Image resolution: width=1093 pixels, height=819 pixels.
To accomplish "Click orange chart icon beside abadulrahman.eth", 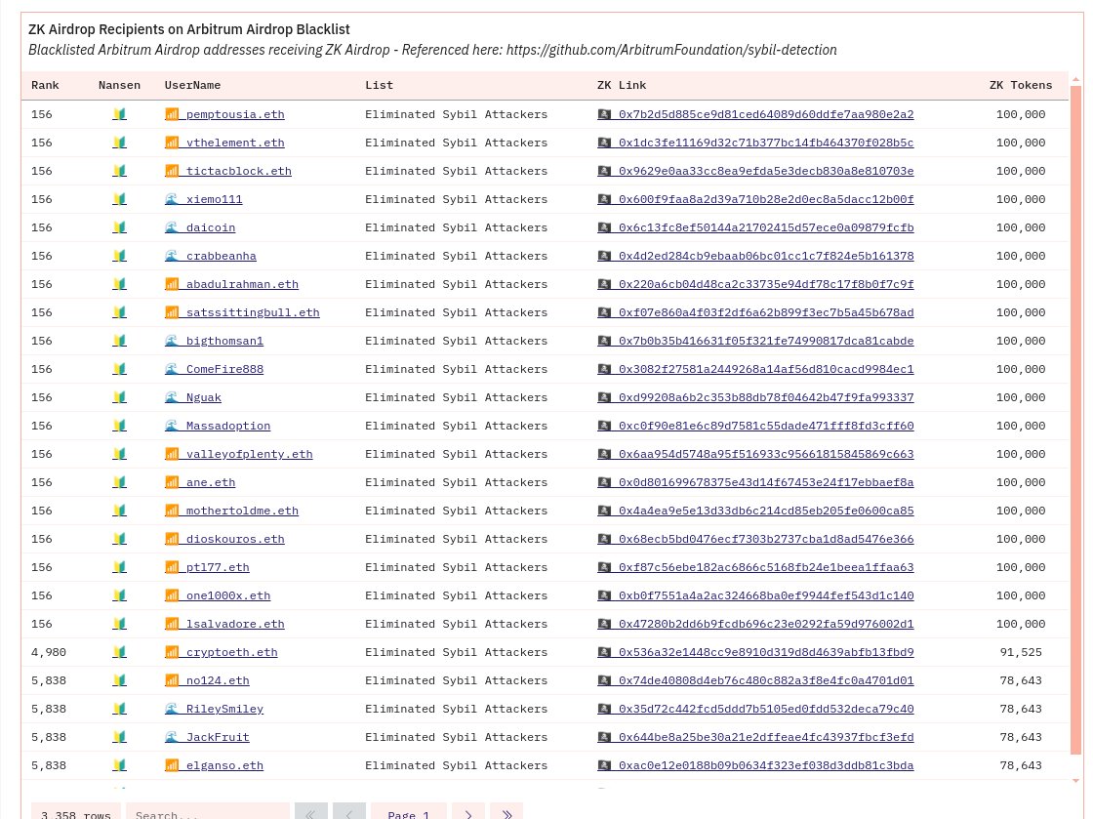I will (x=172, y=284).
